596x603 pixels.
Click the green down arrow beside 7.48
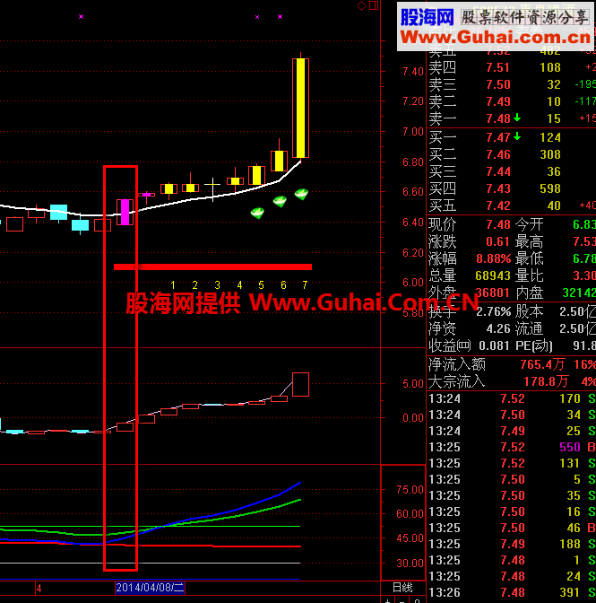517,118
